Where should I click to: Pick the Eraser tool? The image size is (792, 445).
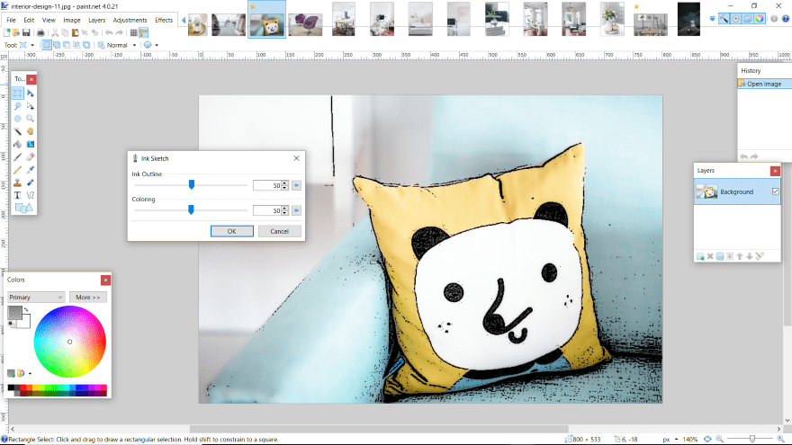(31, 156)
